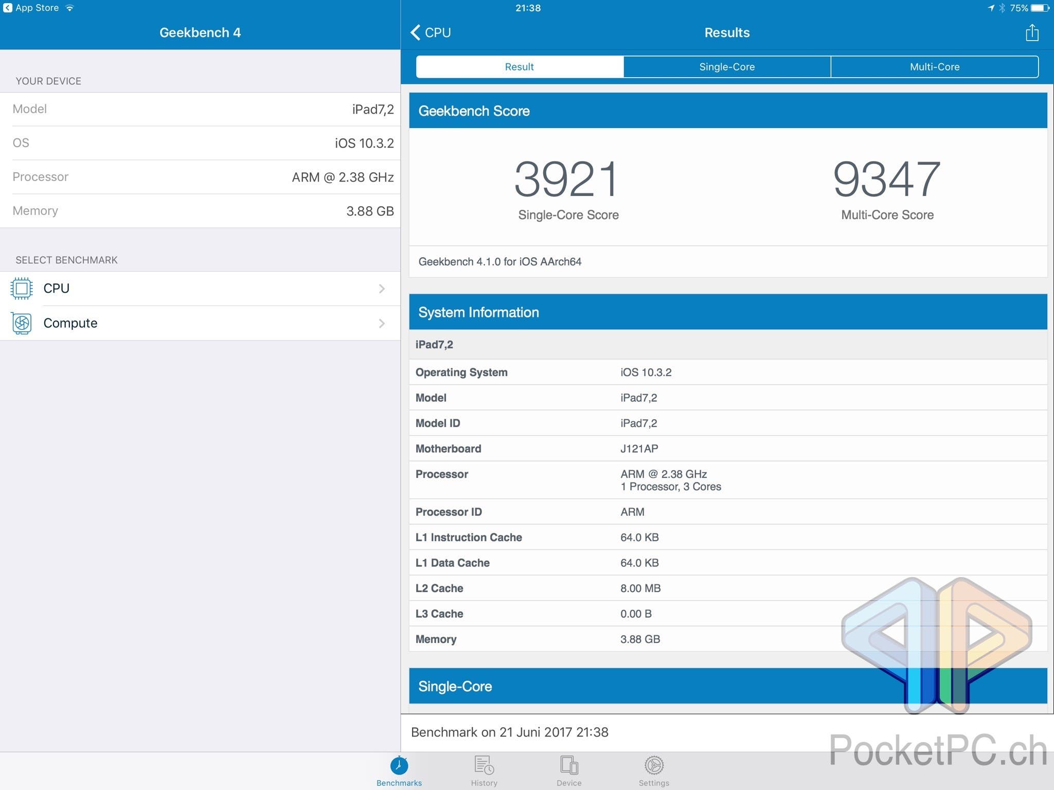Tap the OS iOS 10.3.2 device row
Image resolution: width=1054 pixels, height=790 pixels.
click(200, 143)
